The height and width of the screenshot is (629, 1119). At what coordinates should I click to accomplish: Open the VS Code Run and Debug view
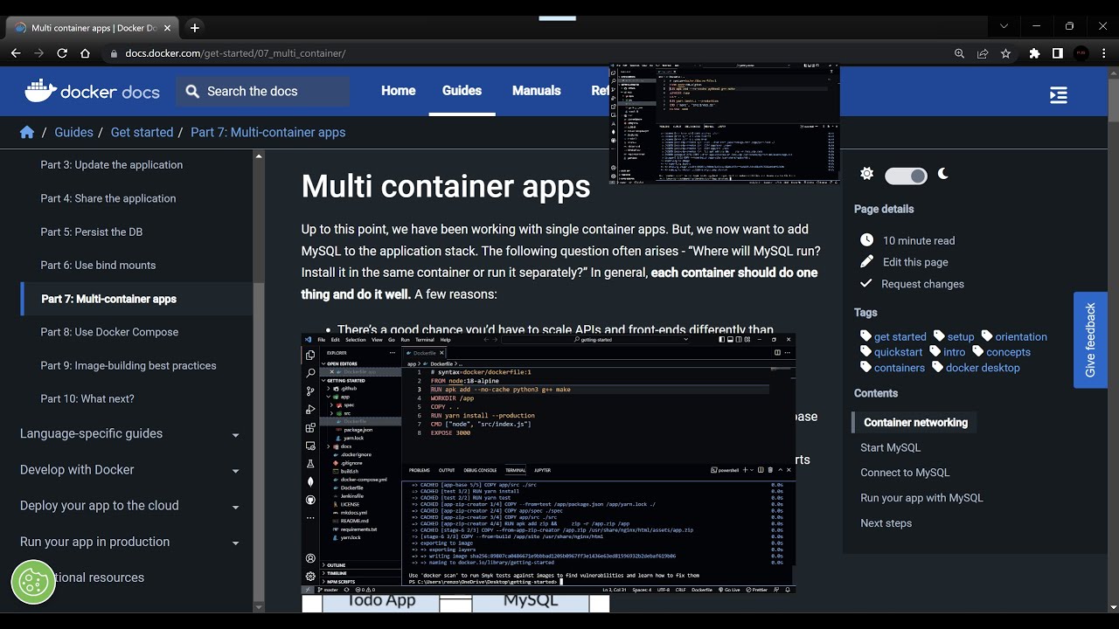(x=310, y=409)
